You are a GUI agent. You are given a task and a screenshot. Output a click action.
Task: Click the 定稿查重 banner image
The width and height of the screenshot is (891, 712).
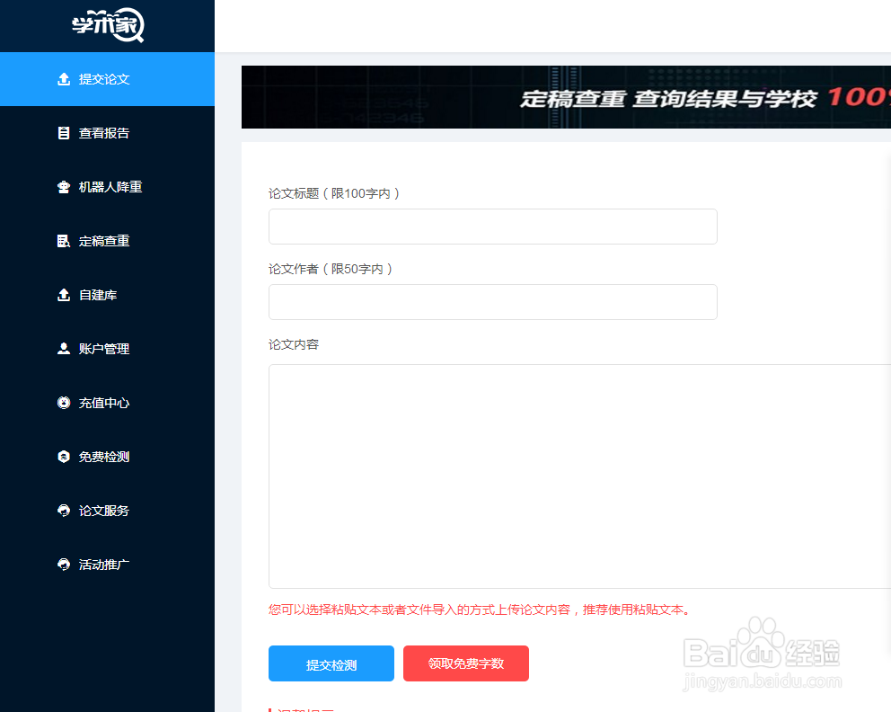(x=566, y=97)
